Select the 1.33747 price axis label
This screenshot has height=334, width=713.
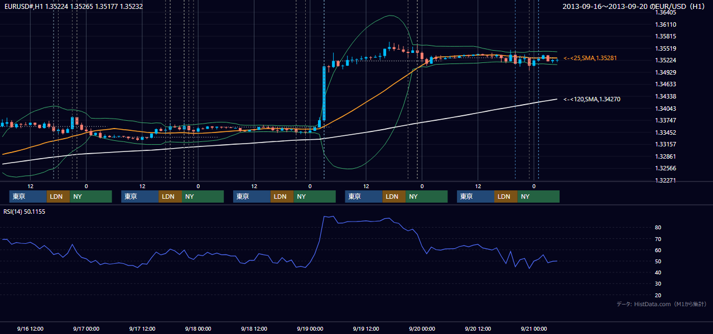[666, 120]
